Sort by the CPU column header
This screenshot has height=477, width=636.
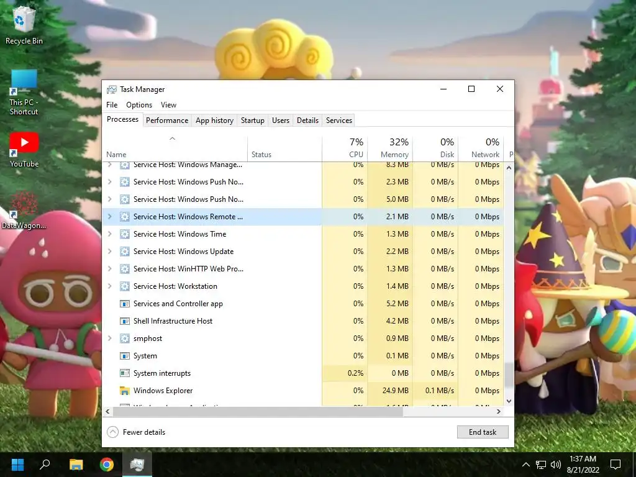point(345,148)
